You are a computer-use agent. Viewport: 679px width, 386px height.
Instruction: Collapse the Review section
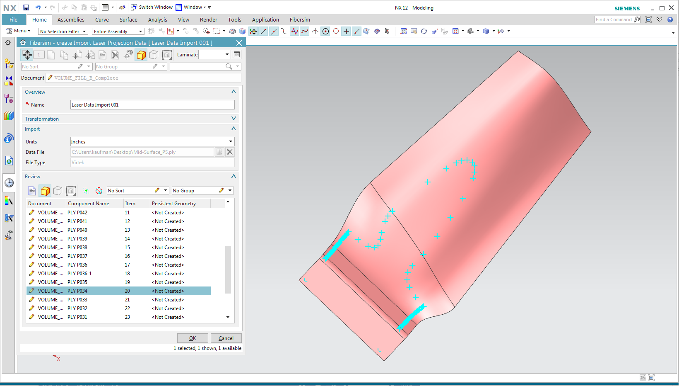(x=234, y=176)
